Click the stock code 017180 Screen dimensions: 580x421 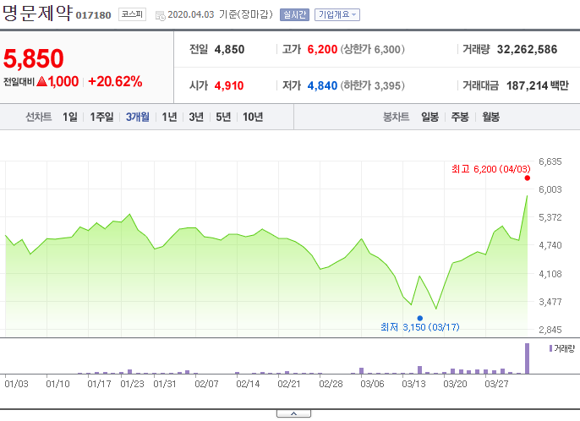94,15
